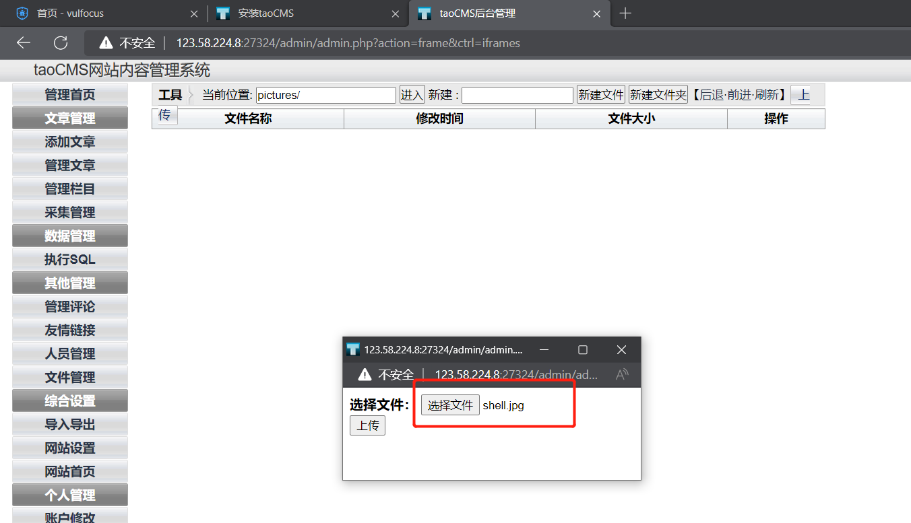The width and height of the screenshot is (911, 523).
Task: Click the 数据管理 section header
Action: pyautogui.click(x=70, y=236)
